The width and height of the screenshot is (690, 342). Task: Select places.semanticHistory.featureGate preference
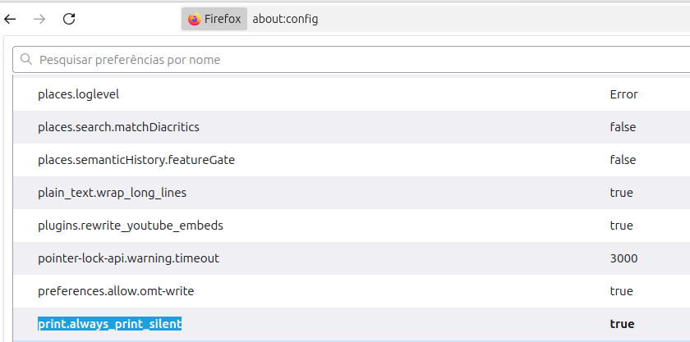click(136, 160)
